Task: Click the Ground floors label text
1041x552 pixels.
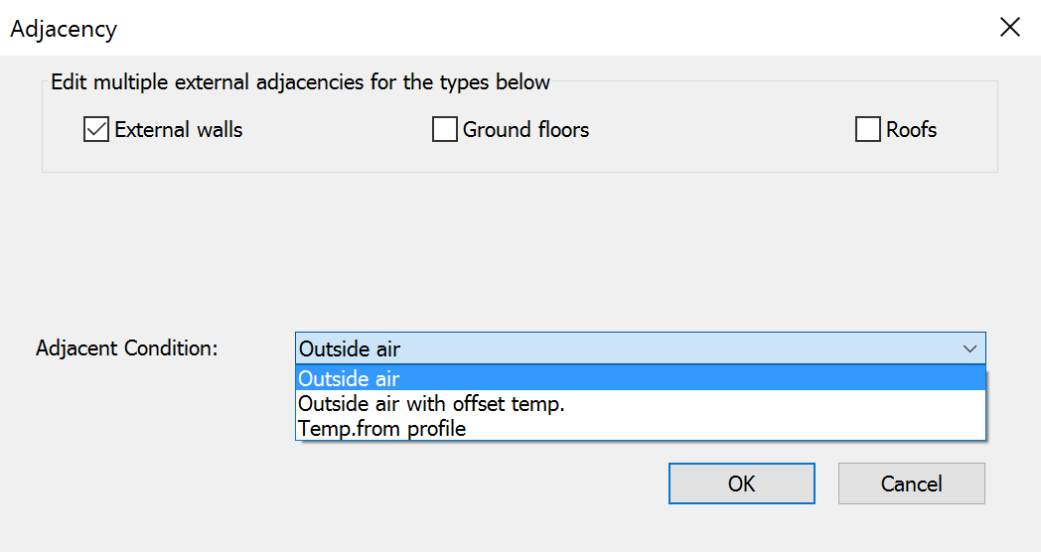Action: (x=525, y=130)
